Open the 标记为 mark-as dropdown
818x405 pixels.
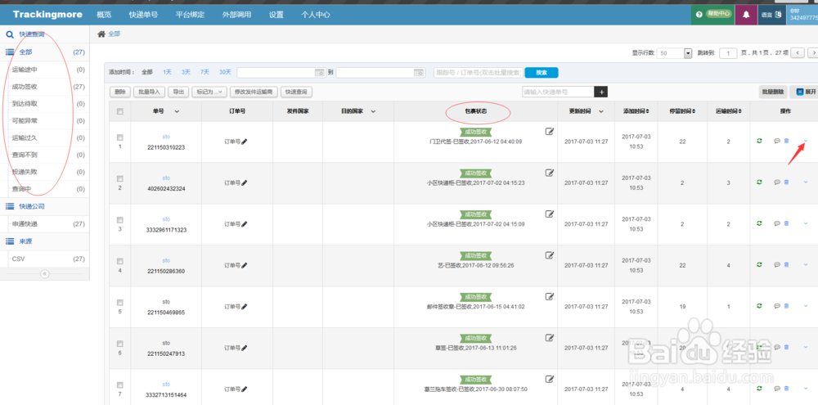(x=209, y=92)
